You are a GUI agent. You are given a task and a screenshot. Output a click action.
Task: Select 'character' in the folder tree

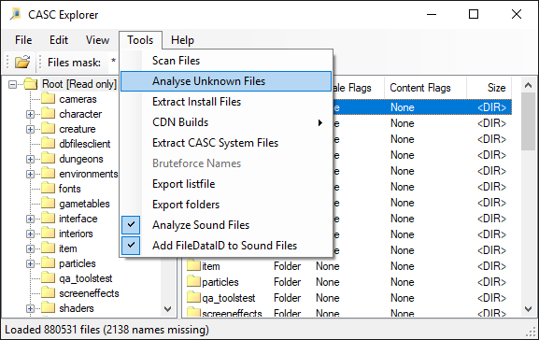click(x=80, y=114)
